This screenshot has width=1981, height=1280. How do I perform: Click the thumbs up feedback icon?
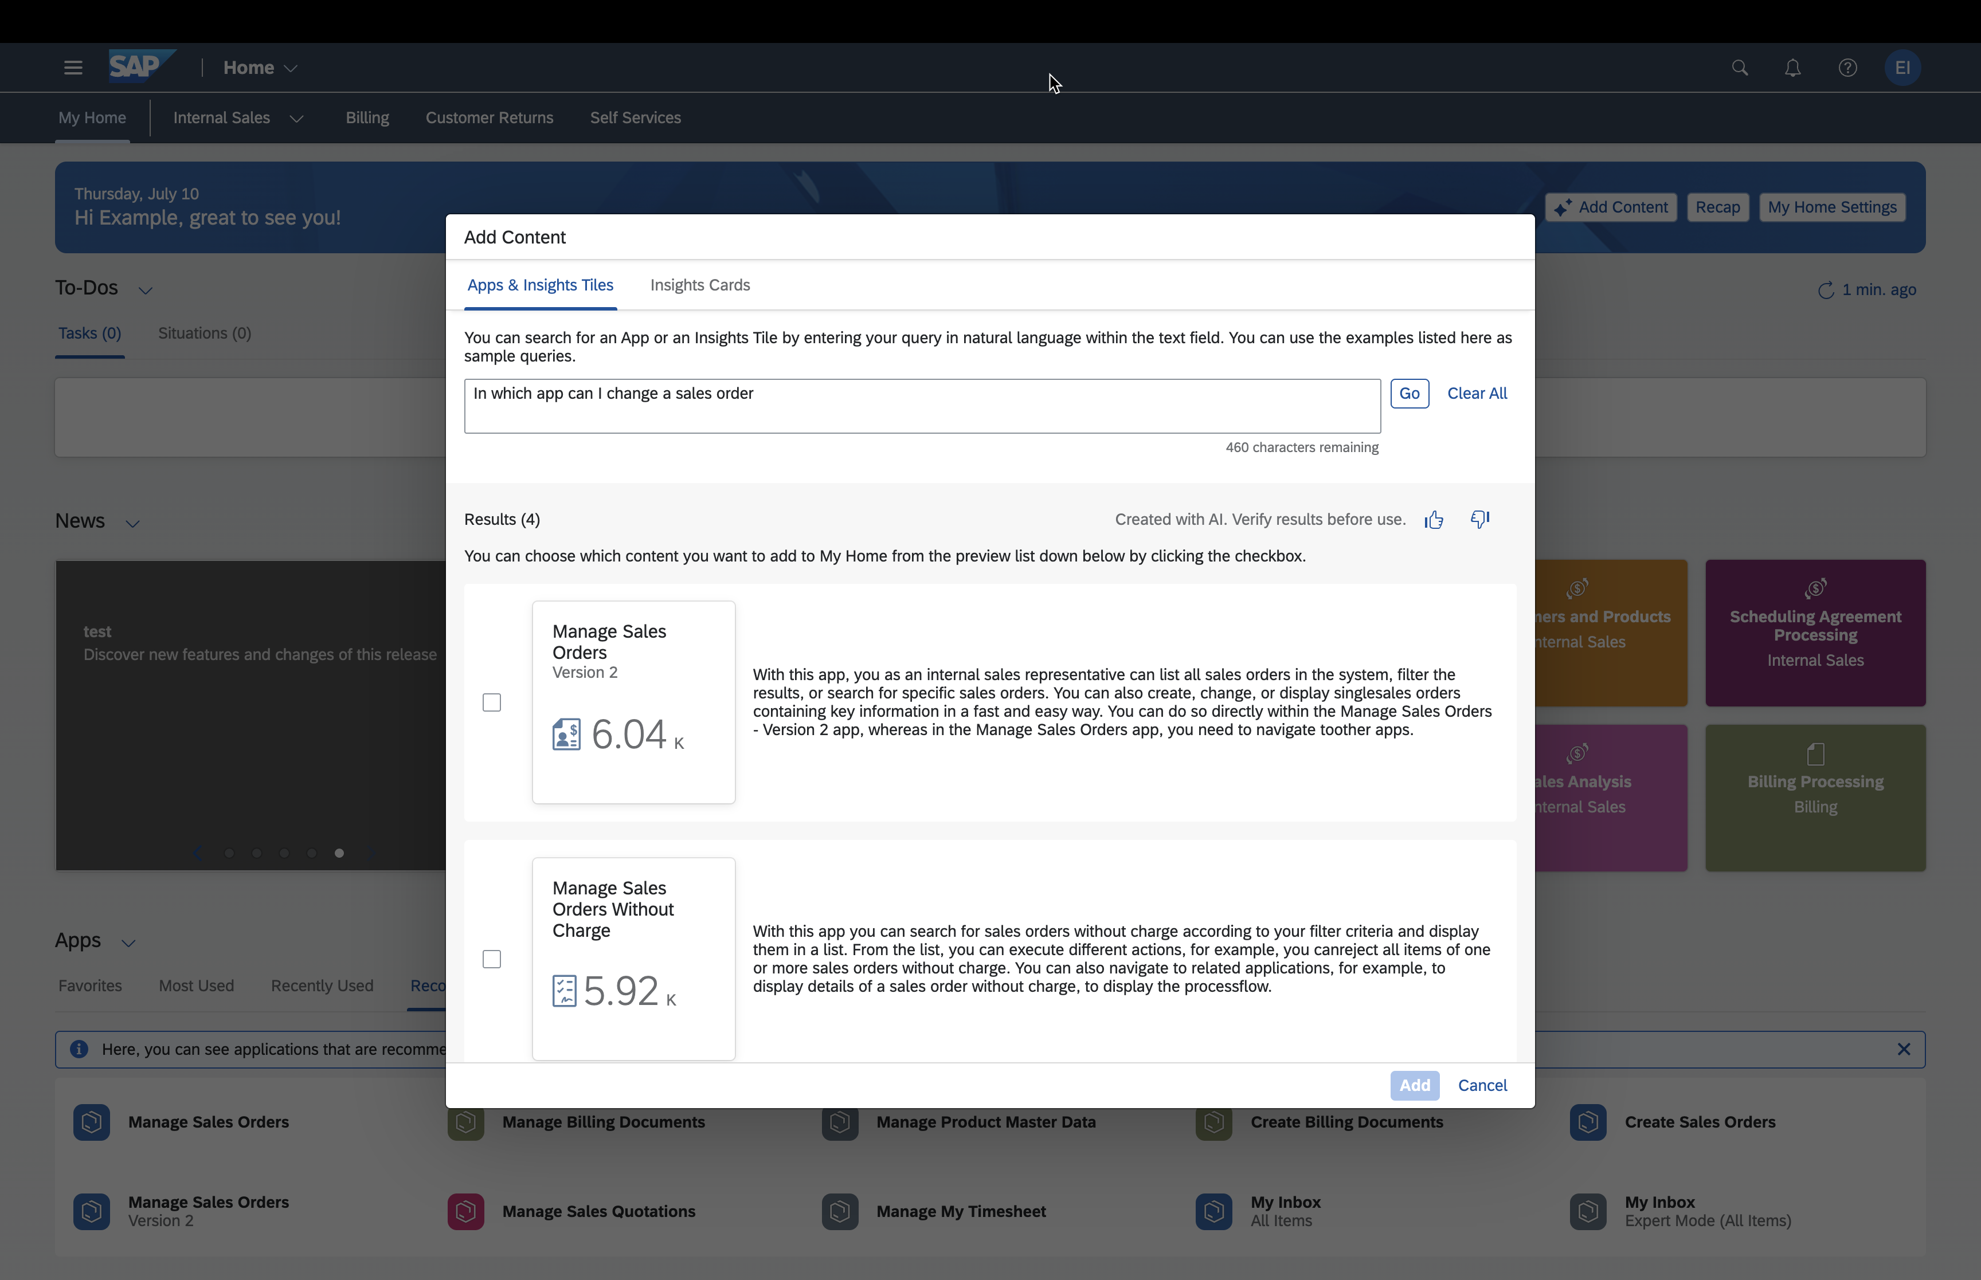(x=1433, y=520)
